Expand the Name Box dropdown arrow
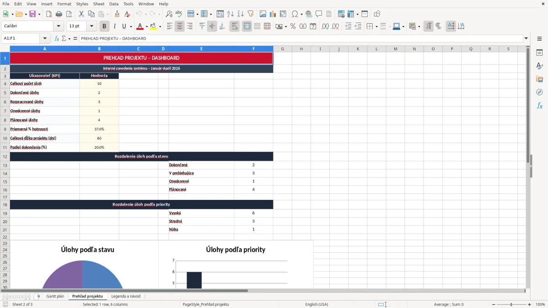Viewport: 548px width, 308px height. pyautogui.click(x=45, y=39)
